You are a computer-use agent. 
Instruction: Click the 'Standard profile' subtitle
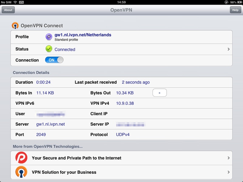[66, 40]
